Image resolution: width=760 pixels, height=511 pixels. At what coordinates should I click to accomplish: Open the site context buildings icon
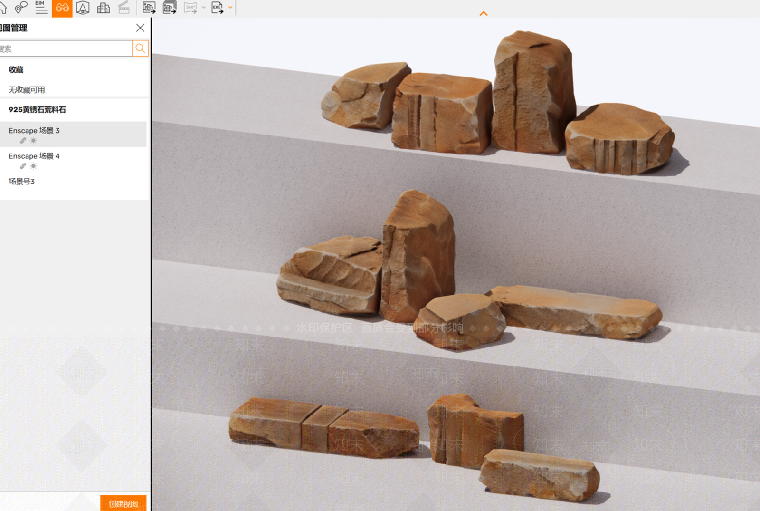tap(103, 8)
